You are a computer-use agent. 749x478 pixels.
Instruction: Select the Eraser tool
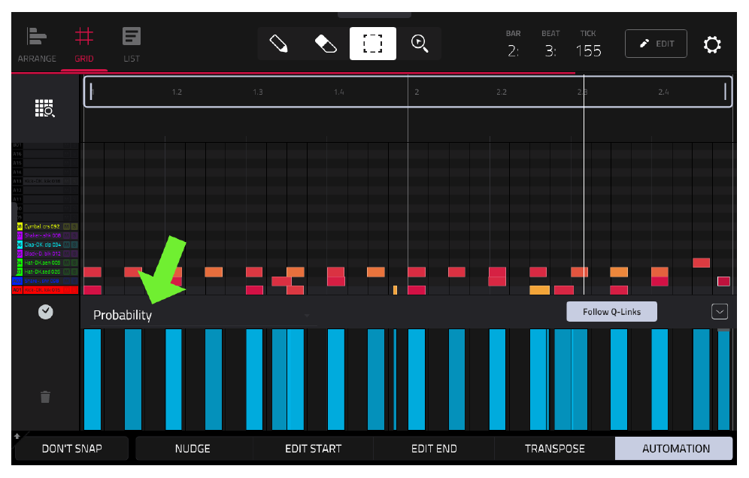click(x=326, y=44)
